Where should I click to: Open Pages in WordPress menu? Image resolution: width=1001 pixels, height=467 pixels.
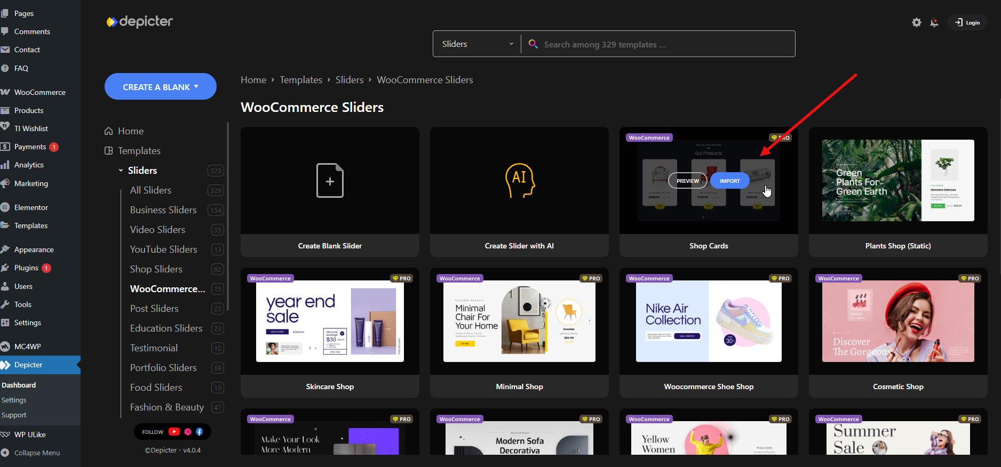click(x=24, y=13)
